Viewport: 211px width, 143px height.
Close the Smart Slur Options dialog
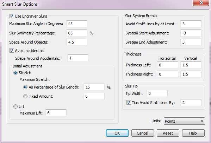pos(201,3)
